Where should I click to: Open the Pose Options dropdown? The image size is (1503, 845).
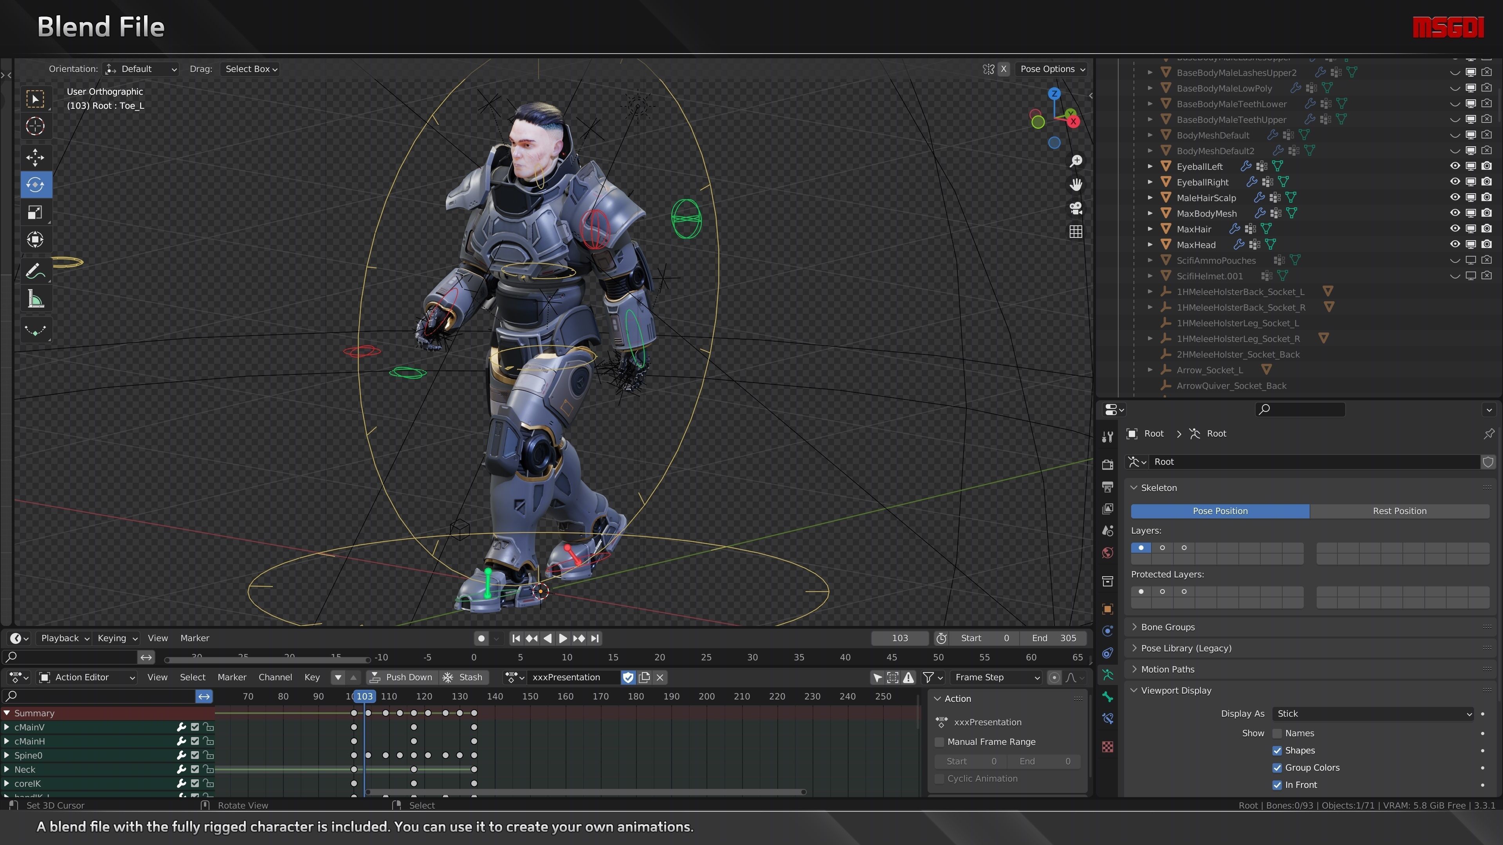coord(1052,69)
